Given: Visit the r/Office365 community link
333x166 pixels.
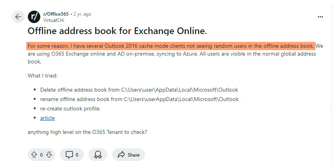Looking at the screenshot, I should [56, 14].
